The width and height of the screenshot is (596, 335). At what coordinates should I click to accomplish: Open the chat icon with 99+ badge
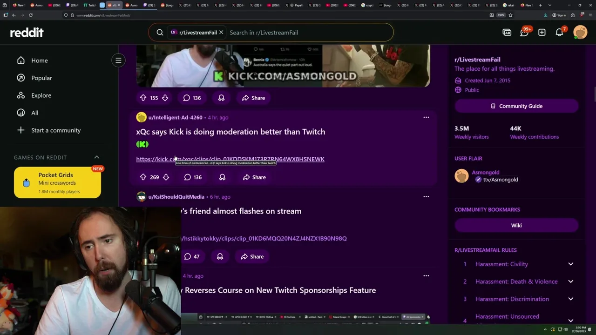(x=524, y=33)
